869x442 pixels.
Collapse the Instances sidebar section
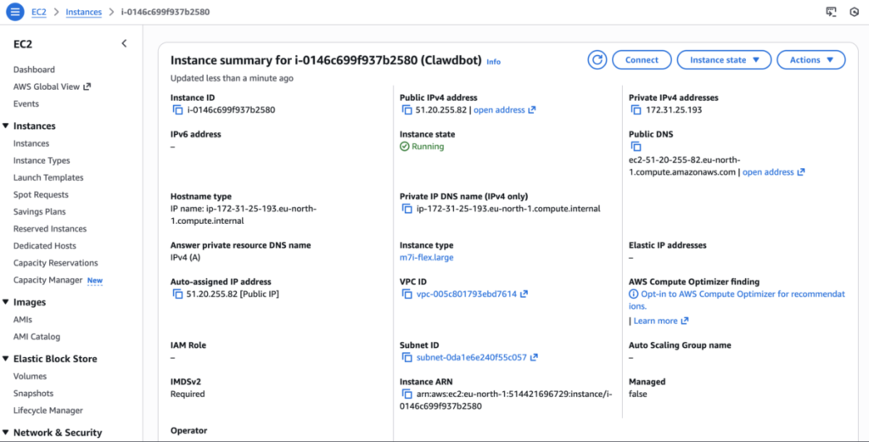click(x=6, y=126)
